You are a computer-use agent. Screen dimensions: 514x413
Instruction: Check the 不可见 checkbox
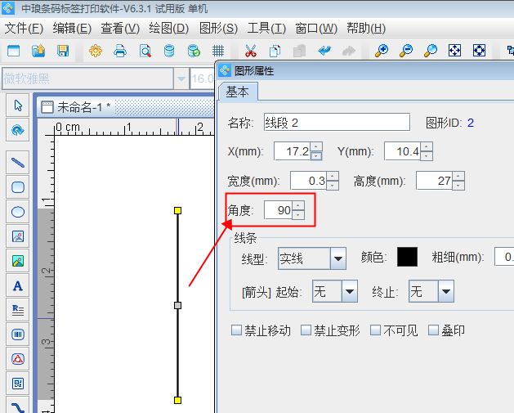tap(375, 330)
